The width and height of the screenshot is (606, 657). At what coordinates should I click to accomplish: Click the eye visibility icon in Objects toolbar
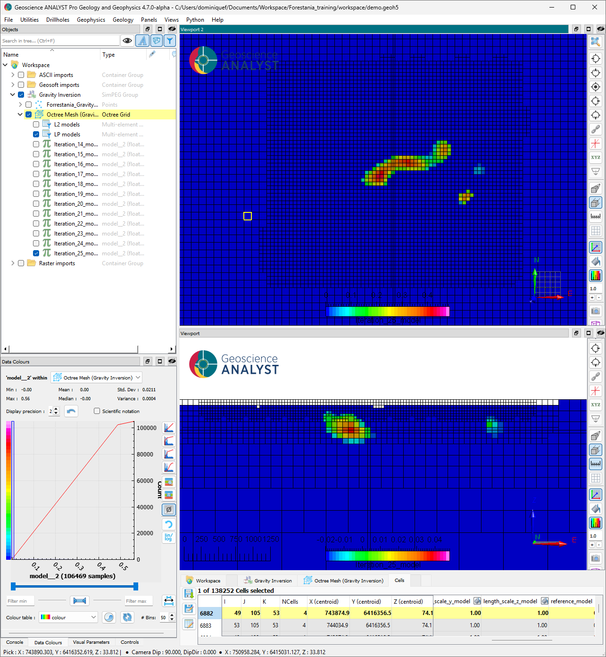[127, 41]
